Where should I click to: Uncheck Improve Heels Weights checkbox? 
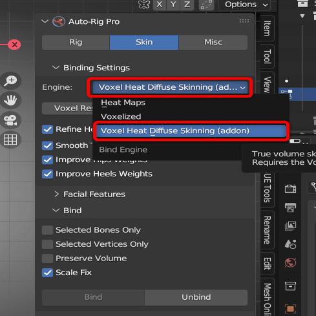click(x=47, y=174)
